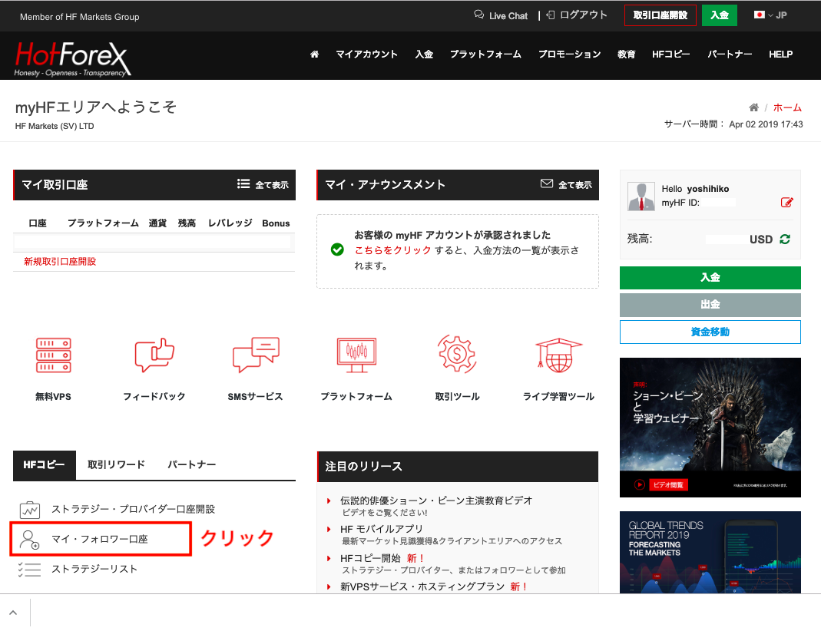The height and width of the screenshot is (631, 821).
Task: Click the 資金移動 button
Action: click(x=710, y=332)
